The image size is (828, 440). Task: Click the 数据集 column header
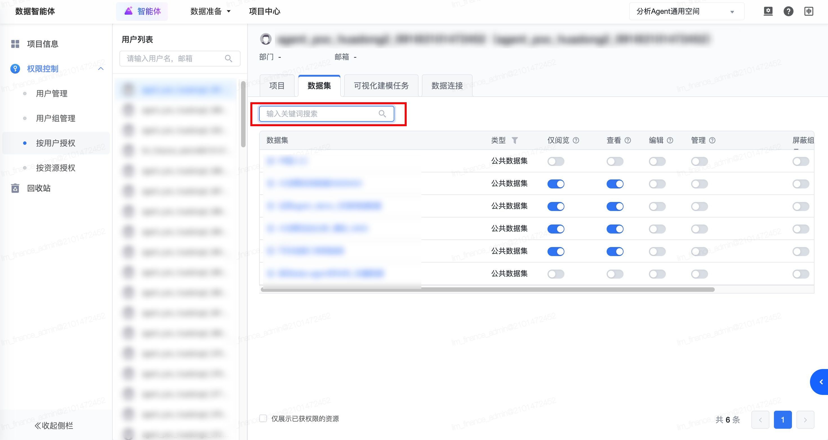coord(277,140)
